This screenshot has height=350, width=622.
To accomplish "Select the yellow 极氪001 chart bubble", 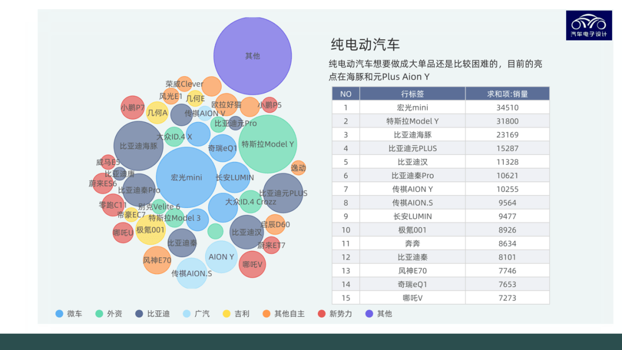I will pyautogui.click(x=150, y=230).
